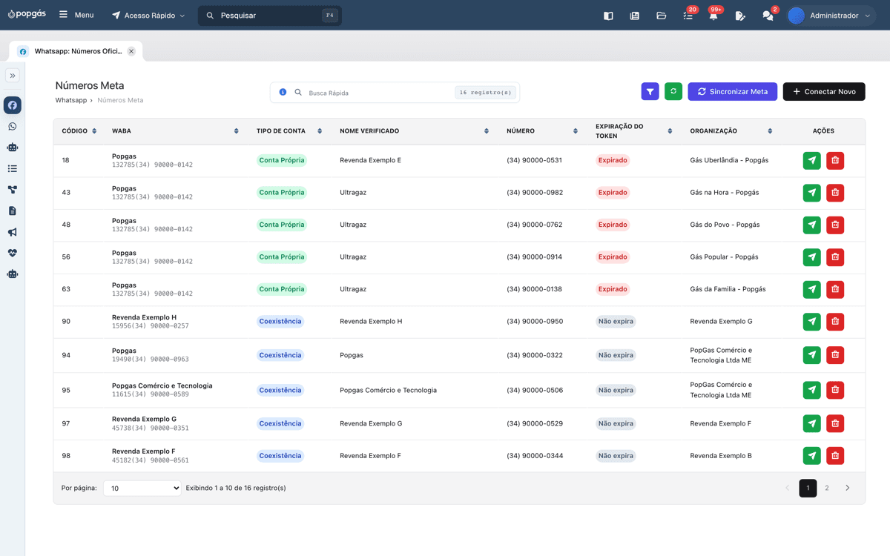This screenshot has width=890, height=556.
Task: Click the lower robot icon in sidebar
Action: tap(13, 274)
